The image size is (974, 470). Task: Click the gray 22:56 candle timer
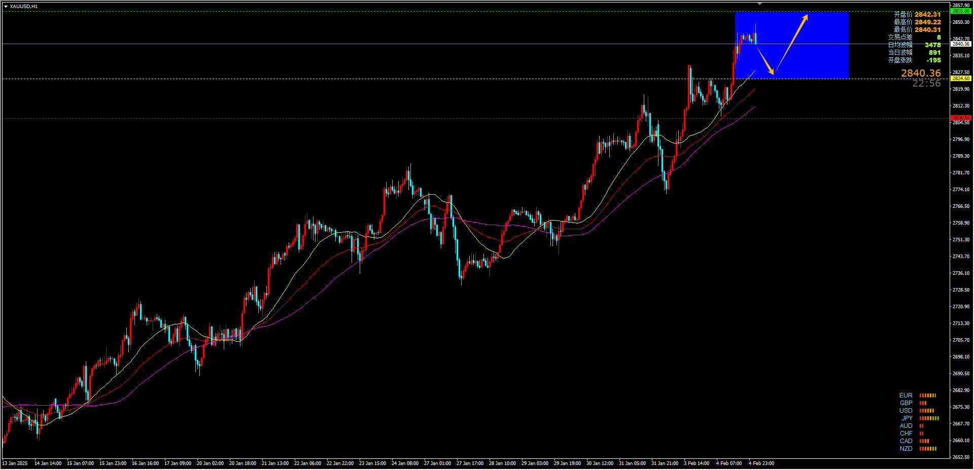coord(926,84)
